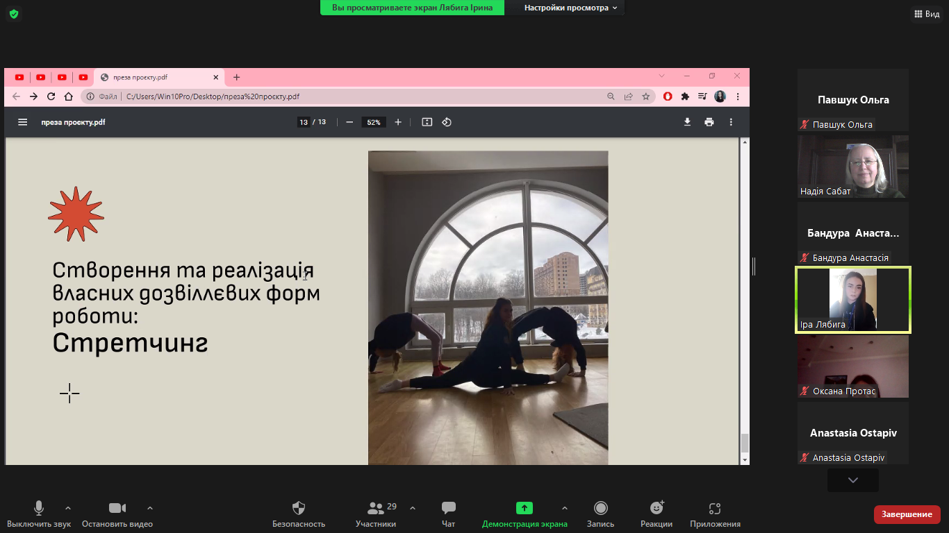Open the Reactions menu
The width and height of the screenshot is (949, 533).
point(656,509)
